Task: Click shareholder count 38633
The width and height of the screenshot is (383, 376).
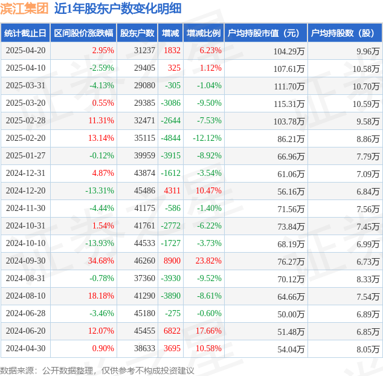Action: (x=144, y=348)
